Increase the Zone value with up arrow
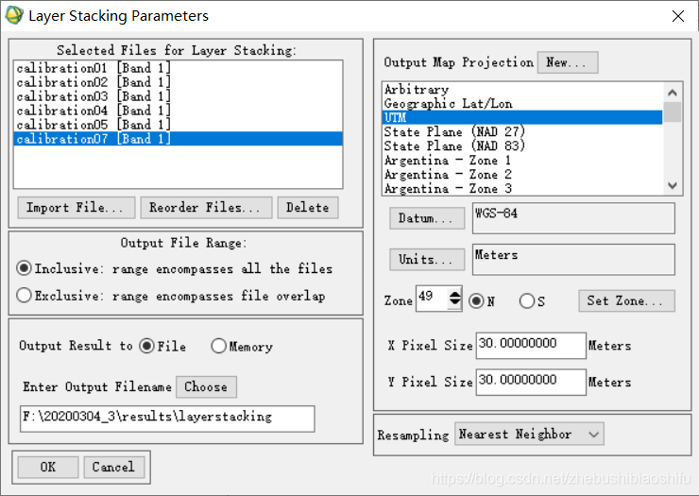This screenshot has height=496, width=699. [x=454, y=295]
